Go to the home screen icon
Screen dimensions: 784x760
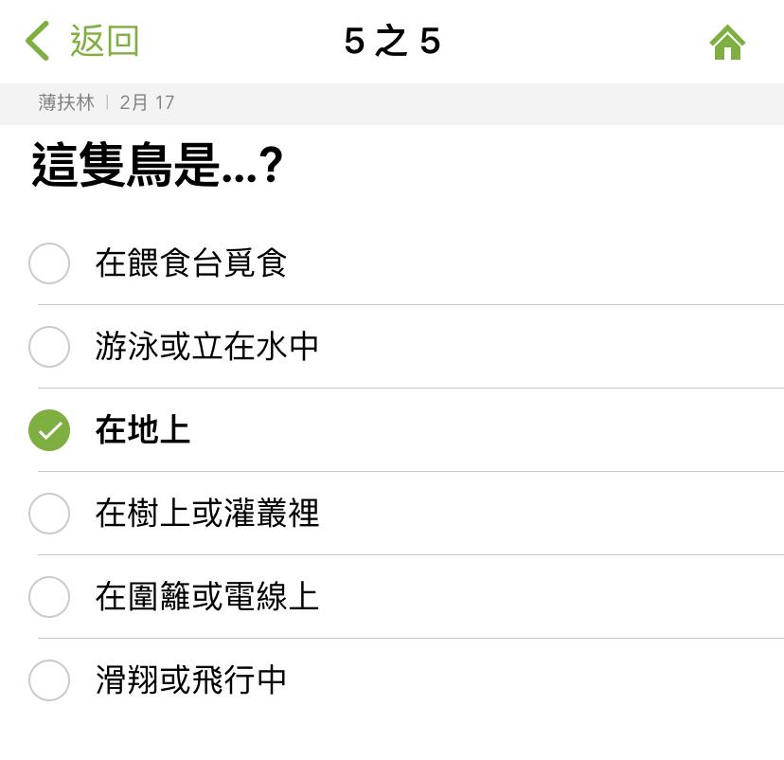[x=727, y=43]
